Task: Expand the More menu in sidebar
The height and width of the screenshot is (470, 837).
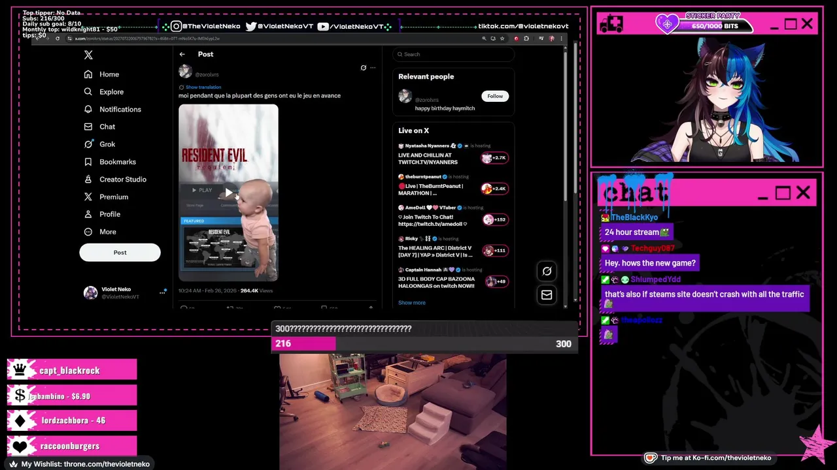Action: pos(99,232)
